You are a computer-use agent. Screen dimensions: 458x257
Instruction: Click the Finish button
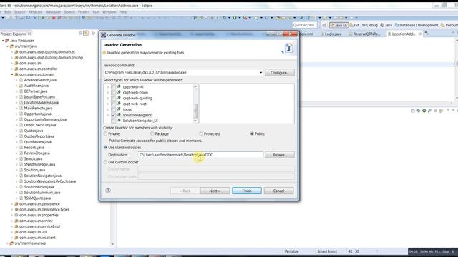pos(247,191)
